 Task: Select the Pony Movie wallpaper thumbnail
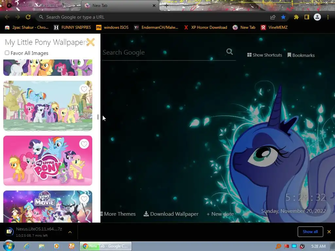pos(48,207)
